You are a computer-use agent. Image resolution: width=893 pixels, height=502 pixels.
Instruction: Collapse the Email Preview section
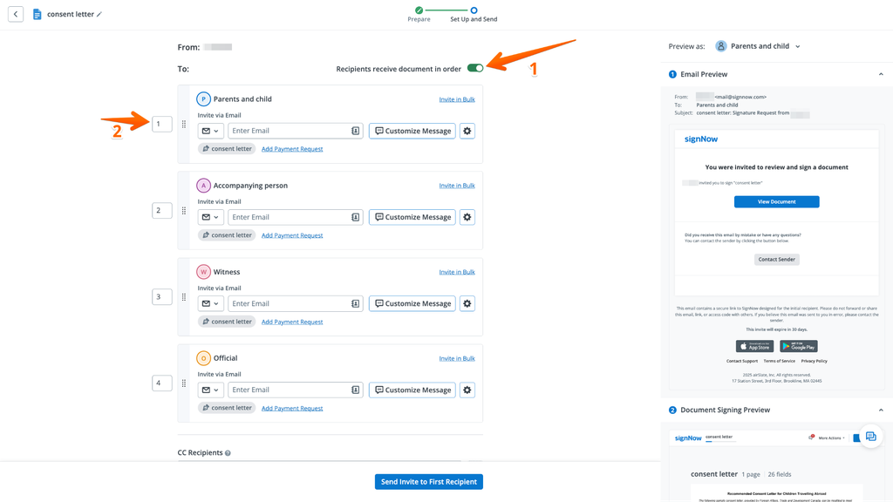pos(881,75)
